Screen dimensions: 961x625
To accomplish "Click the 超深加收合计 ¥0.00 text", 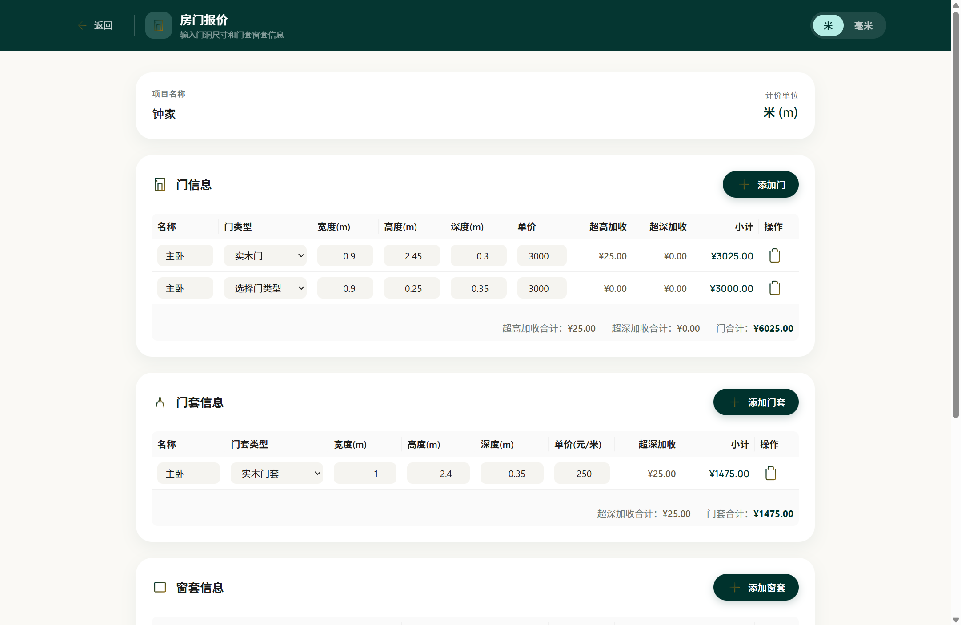I will [656, 328].
